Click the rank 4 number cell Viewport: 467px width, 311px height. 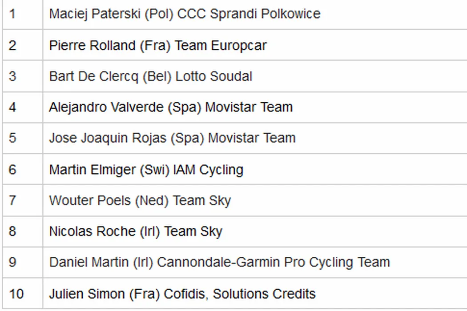click(12, 107)
